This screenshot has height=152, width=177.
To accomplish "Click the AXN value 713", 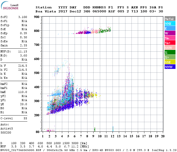I will pyautogui.click(x=135, y=11).
